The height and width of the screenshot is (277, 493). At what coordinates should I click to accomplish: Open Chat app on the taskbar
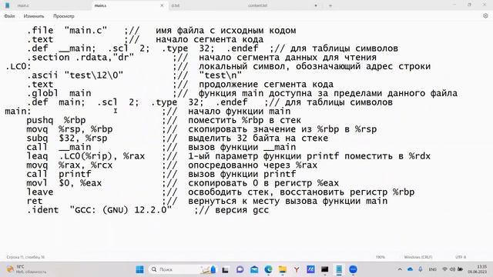[x=240, y=269]
